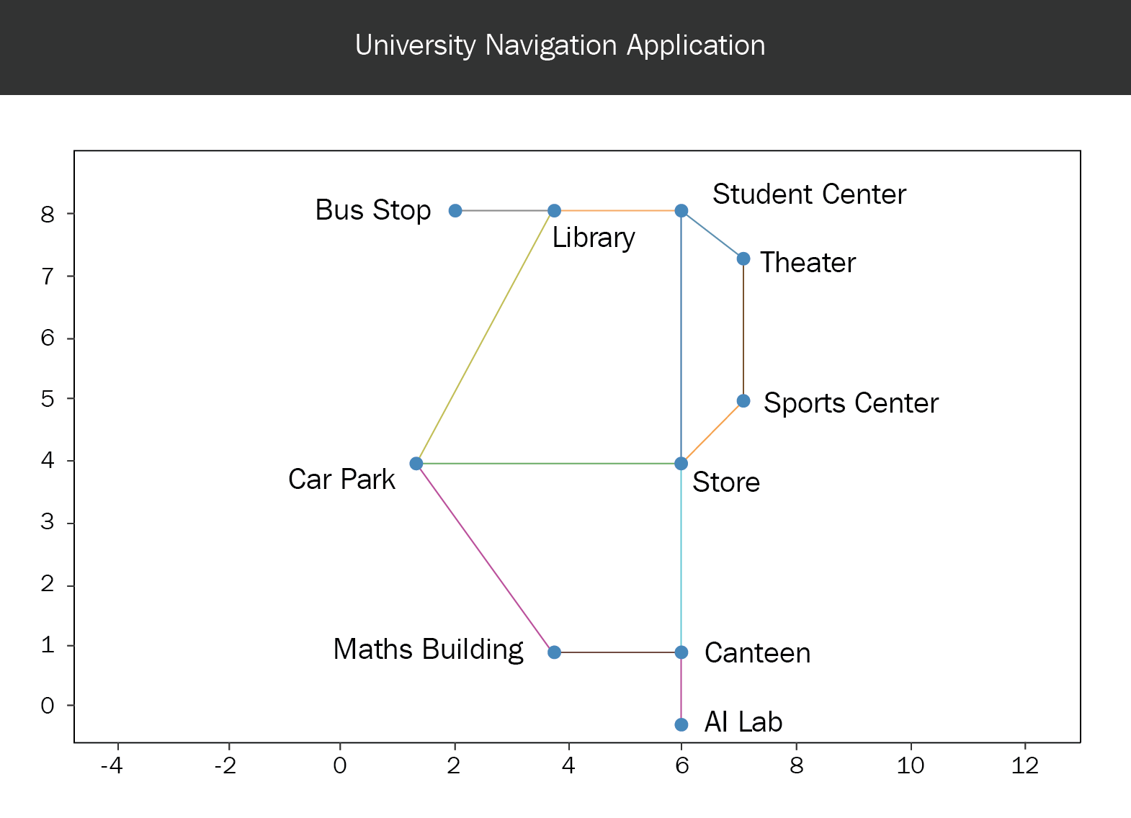The height and width of the screenshot is (818, 1131).
Task: Select the cyan Store–Canteen path
Action: click(x=681, y=558)
